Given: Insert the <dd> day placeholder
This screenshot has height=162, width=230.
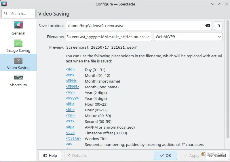Looking at the screenshot, I should click(70, 69).
